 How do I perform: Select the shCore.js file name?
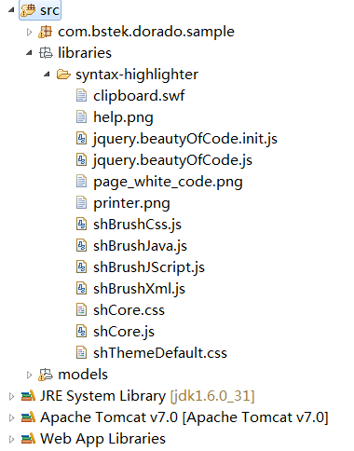[124, 332]
